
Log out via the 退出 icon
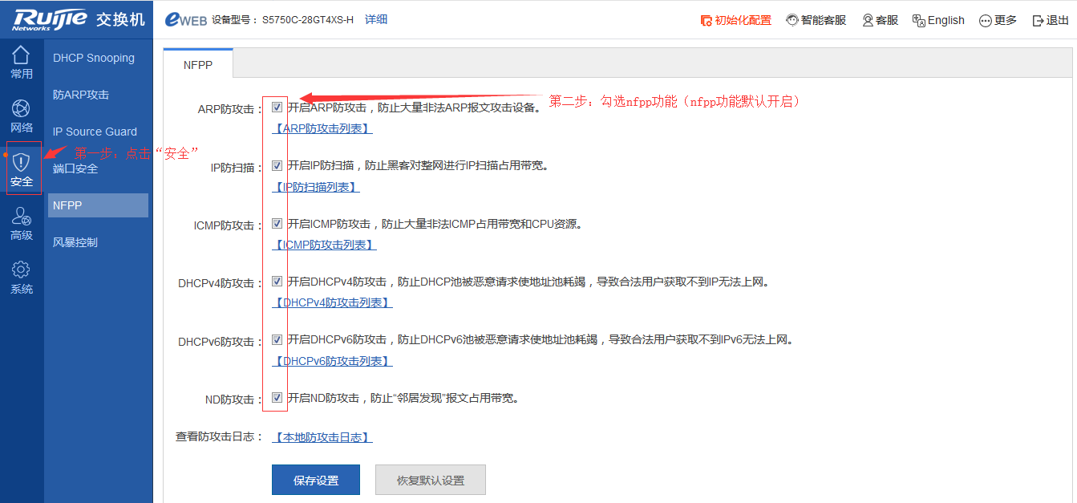coord(1051,20)
